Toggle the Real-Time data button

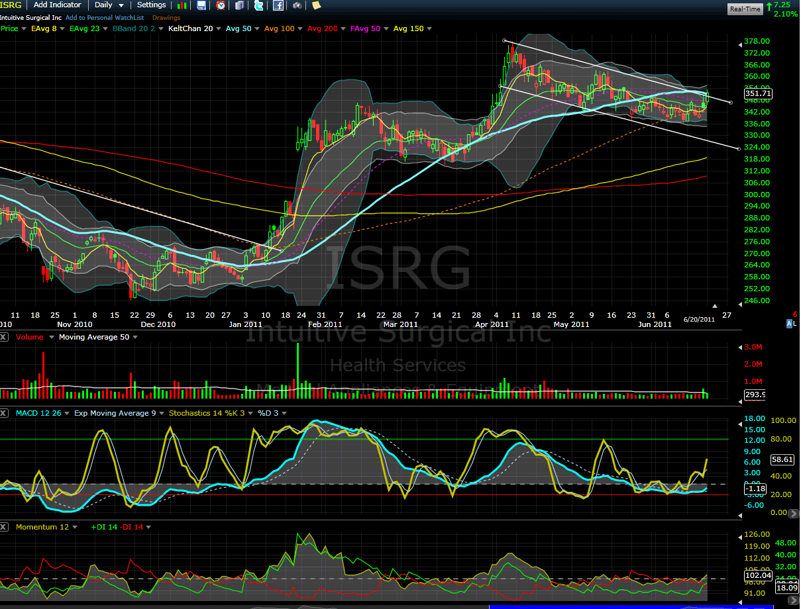click(745, 9)
